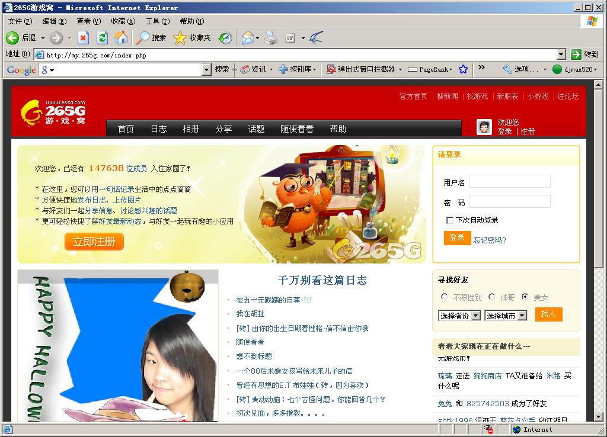Open 日志 tab in site navigation
Viewport: 607px width, 437px height.
click(158, 128)
